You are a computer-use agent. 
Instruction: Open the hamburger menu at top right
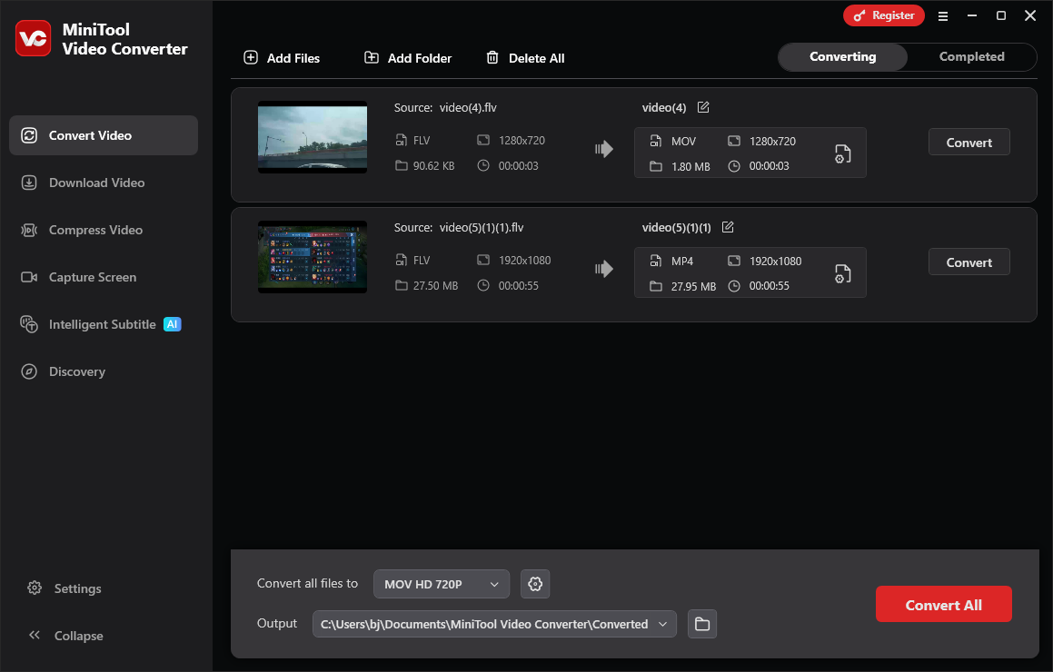pyautogui.click(x=943, y=15)
